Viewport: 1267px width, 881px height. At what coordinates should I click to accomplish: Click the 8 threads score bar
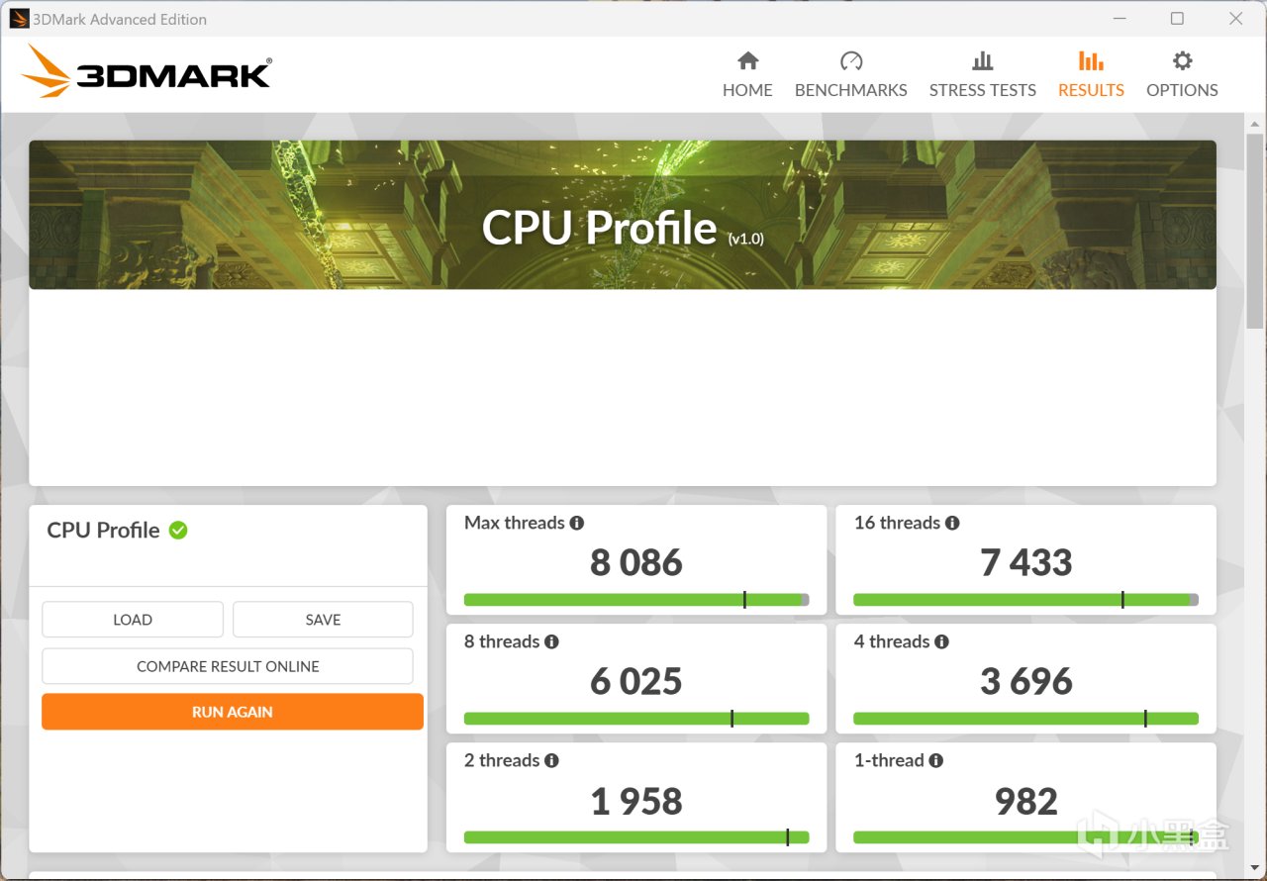click(x=636, y=719)
